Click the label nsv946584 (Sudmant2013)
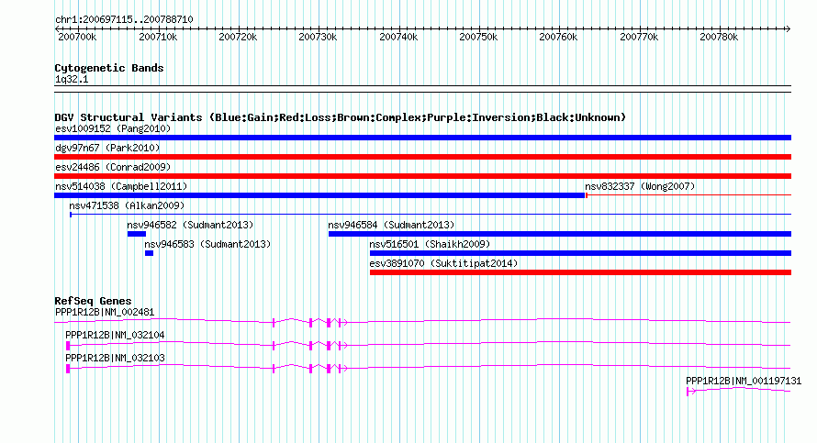The width and height of the screenshot is (817, 443). [x=391, y=225]
